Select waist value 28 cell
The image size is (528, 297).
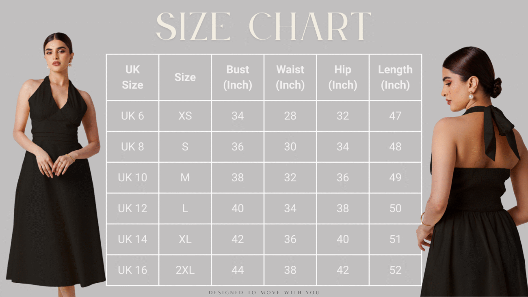[x=290, y=116]
